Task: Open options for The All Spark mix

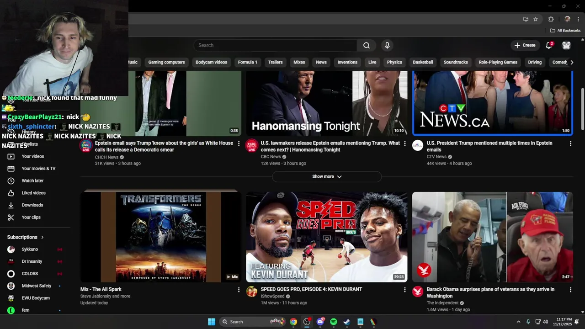Action: click(x=239, y=290)
